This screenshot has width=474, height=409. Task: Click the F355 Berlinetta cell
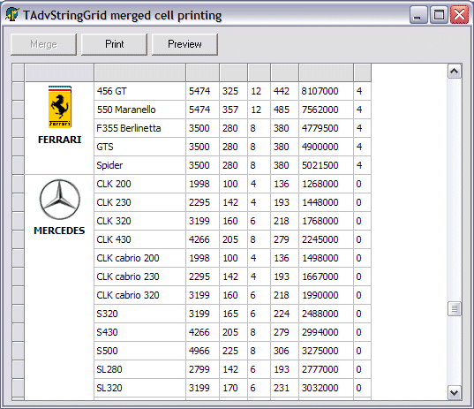pos(140,128)
